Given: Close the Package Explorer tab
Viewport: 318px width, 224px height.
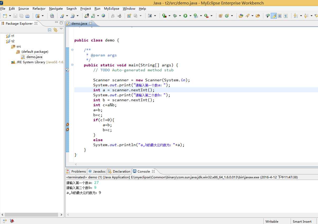Looking at the screenshot, I should click(x=36, y=23).
